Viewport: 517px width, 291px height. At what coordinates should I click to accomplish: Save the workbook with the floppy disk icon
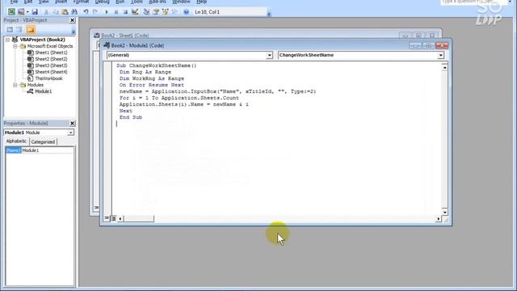(x=35, y=12)
